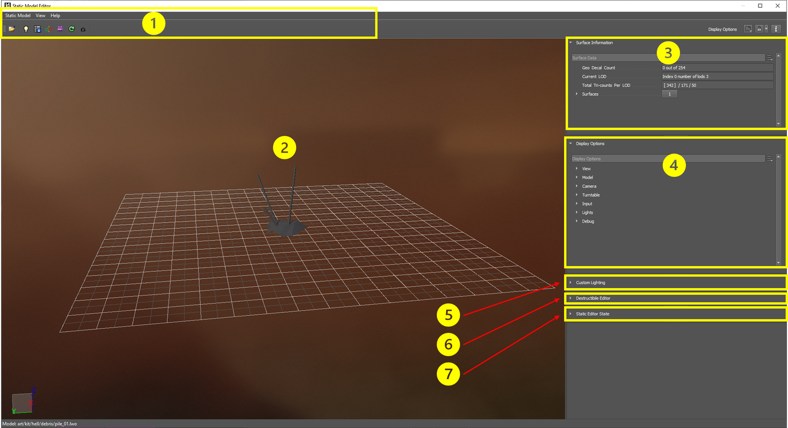The width and height of the screenshot is (788, 428).
Task: Open the View menu
Action: click(x=40, y=16)
